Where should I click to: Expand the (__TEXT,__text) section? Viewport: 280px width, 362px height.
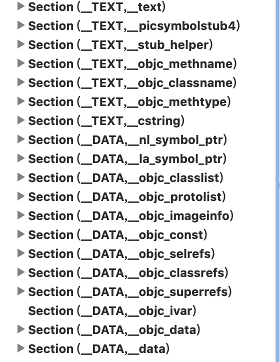pos(21,6)
